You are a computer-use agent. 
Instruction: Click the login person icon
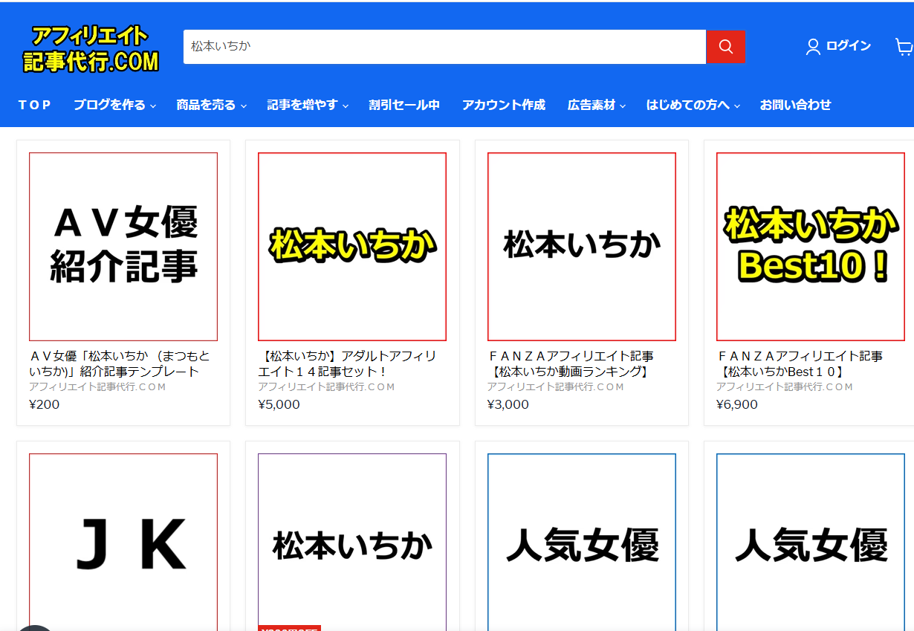point(813,47)
